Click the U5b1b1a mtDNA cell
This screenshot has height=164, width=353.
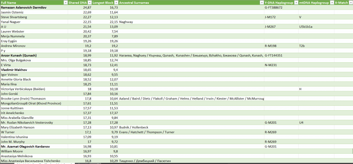(306, 27)
